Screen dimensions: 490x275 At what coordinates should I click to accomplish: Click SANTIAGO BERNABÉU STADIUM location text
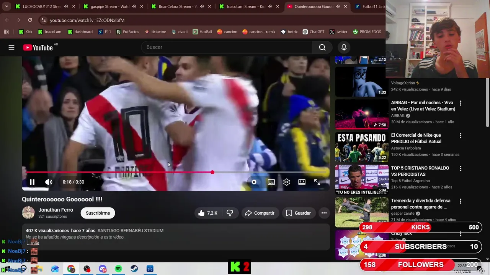(x=131, y=231)
